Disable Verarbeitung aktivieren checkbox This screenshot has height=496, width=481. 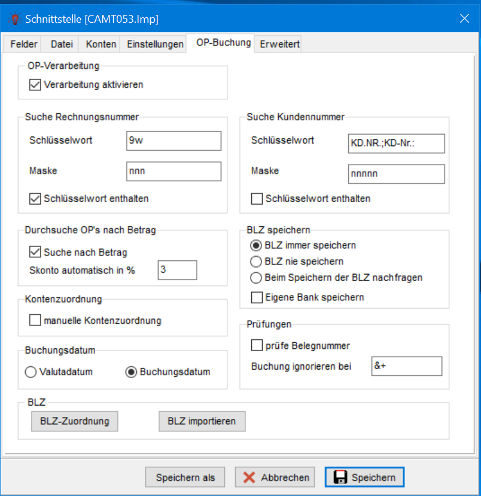[35, 85]
